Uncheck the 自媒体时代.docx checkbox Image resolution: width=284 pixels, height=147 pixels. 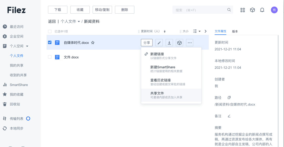tap(50, 42)
